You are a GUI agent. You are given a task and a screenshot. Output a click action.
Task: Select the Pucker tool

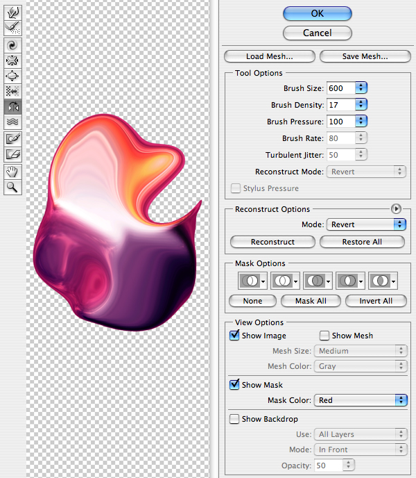tap(12, 60)
